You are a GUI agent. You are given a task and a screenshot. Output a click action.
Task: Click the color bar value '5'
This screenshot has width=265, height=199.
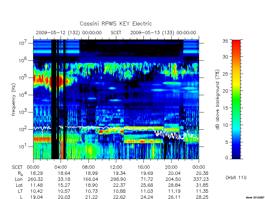point(227,142)
